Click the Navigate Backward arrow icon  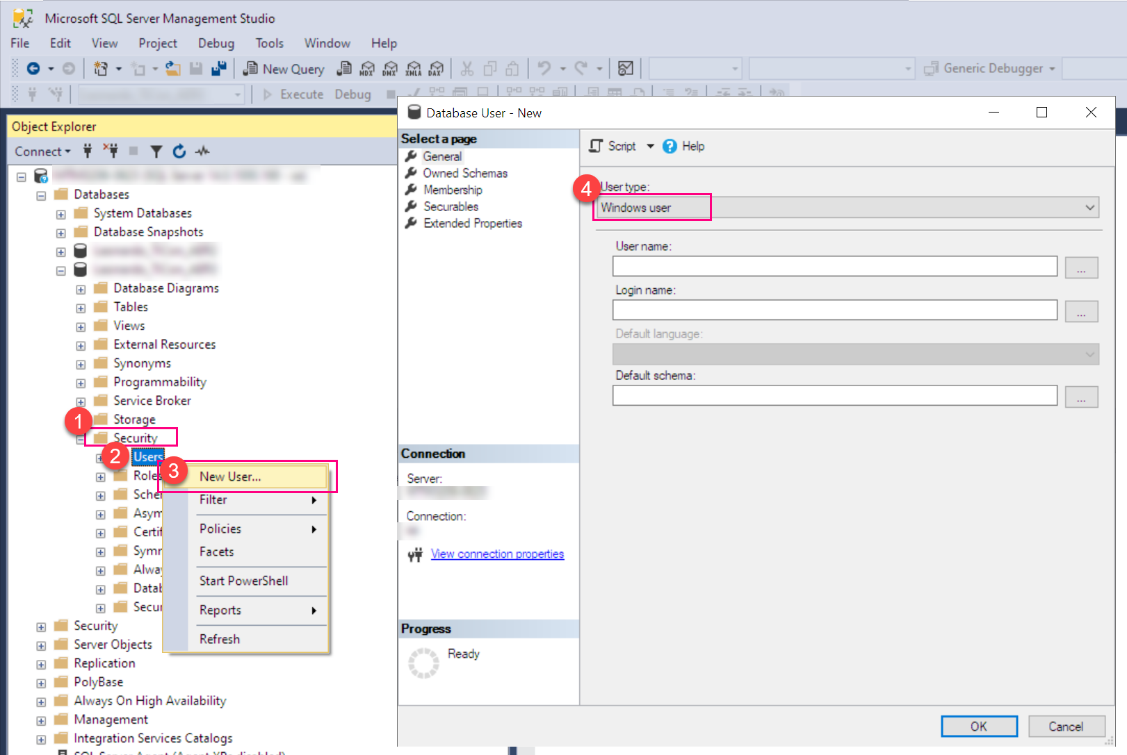click(x=33, y=69)
